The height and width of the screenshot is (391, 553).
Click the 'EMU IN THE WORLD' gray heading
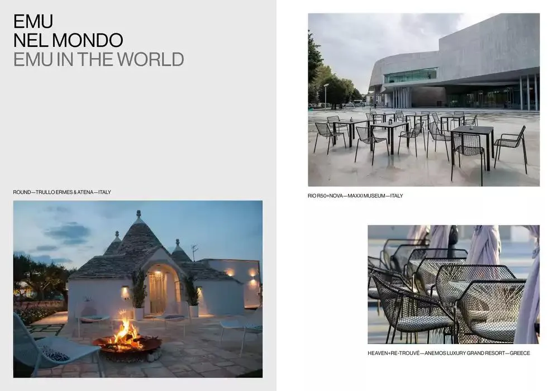pyautogui.click(x=98, y=59)
